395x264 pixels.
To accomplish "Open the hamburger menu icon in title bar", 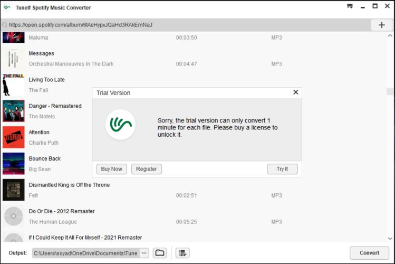I will coord(350,6).
